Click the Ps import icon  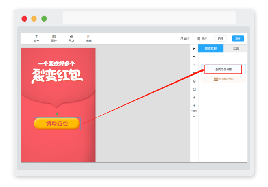[194, 97]
